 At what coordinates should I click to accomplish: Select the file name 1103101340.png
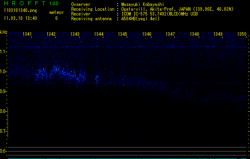pos(21,11)
